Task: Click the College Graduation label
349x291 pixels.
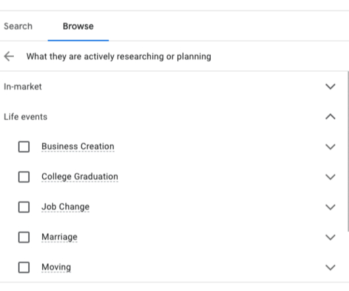Action: [80, 176]
